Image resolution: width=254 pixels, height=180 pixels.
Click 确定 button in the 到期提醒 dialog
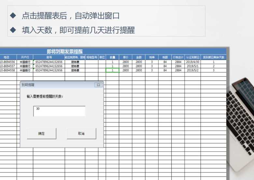point(42,133)
